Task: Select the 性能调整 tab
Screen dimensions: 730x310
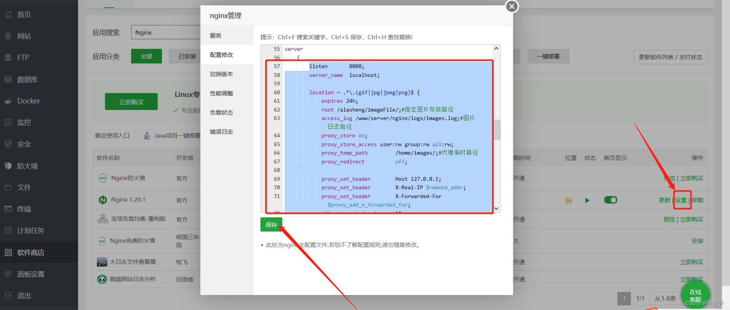Action: click(227, 93)
